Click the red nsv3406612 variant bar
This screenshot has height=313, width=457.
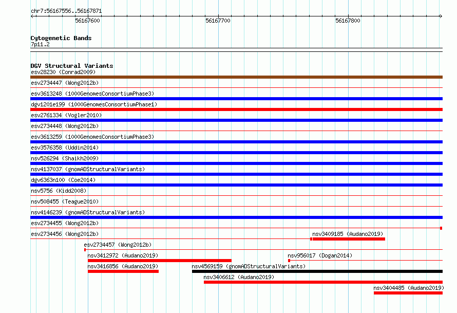tap(323, 282)
